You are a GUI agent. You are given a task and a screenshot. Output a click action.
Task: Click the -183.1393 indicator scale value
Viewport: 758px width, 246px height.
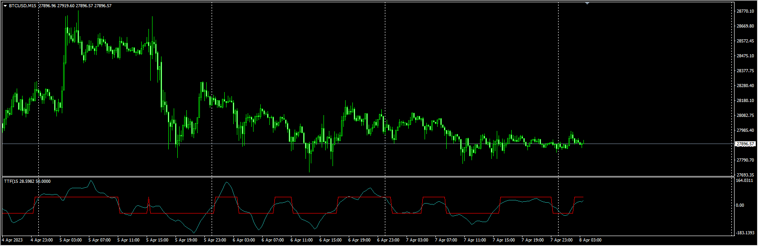point(745,233)
